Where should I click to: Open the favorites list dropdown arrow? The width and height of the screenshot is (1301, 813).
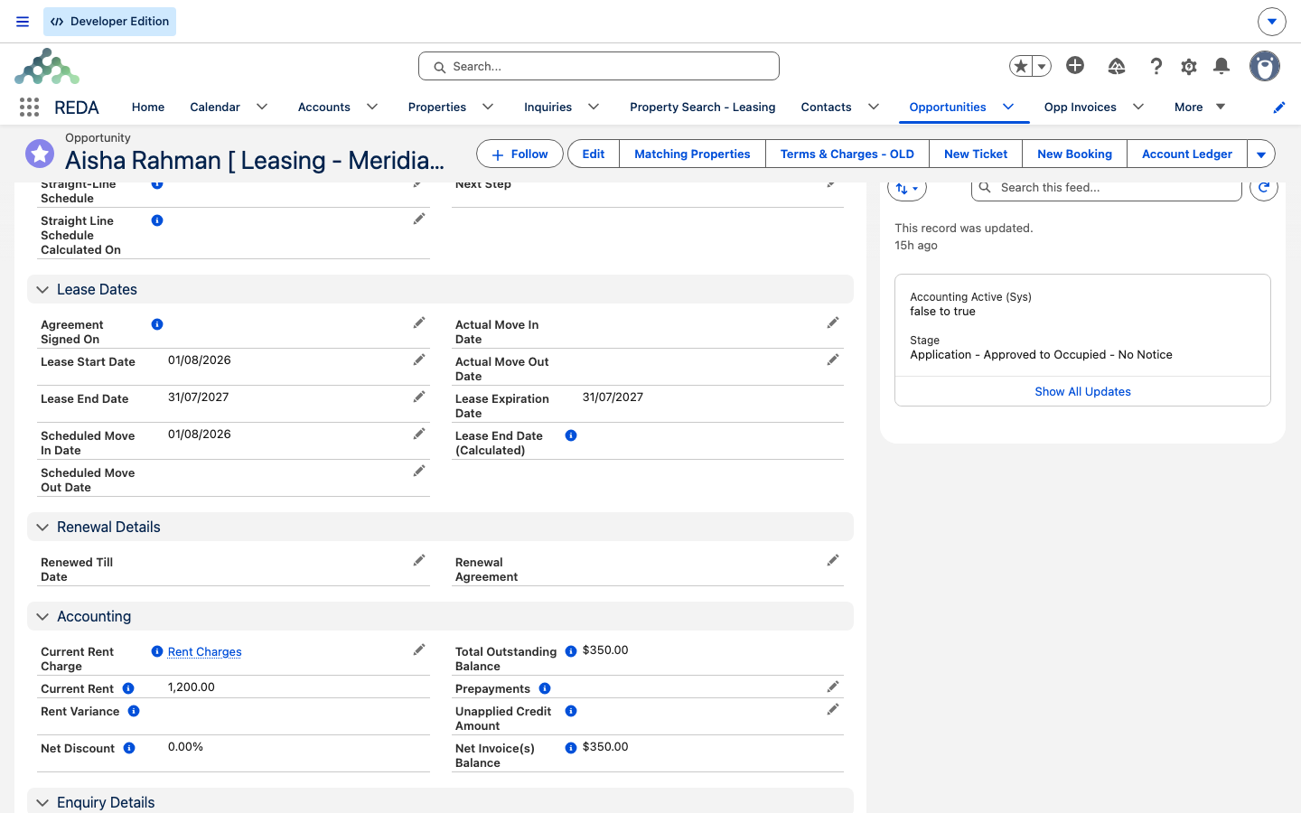pyautogui.click(x=1042, y=66)
